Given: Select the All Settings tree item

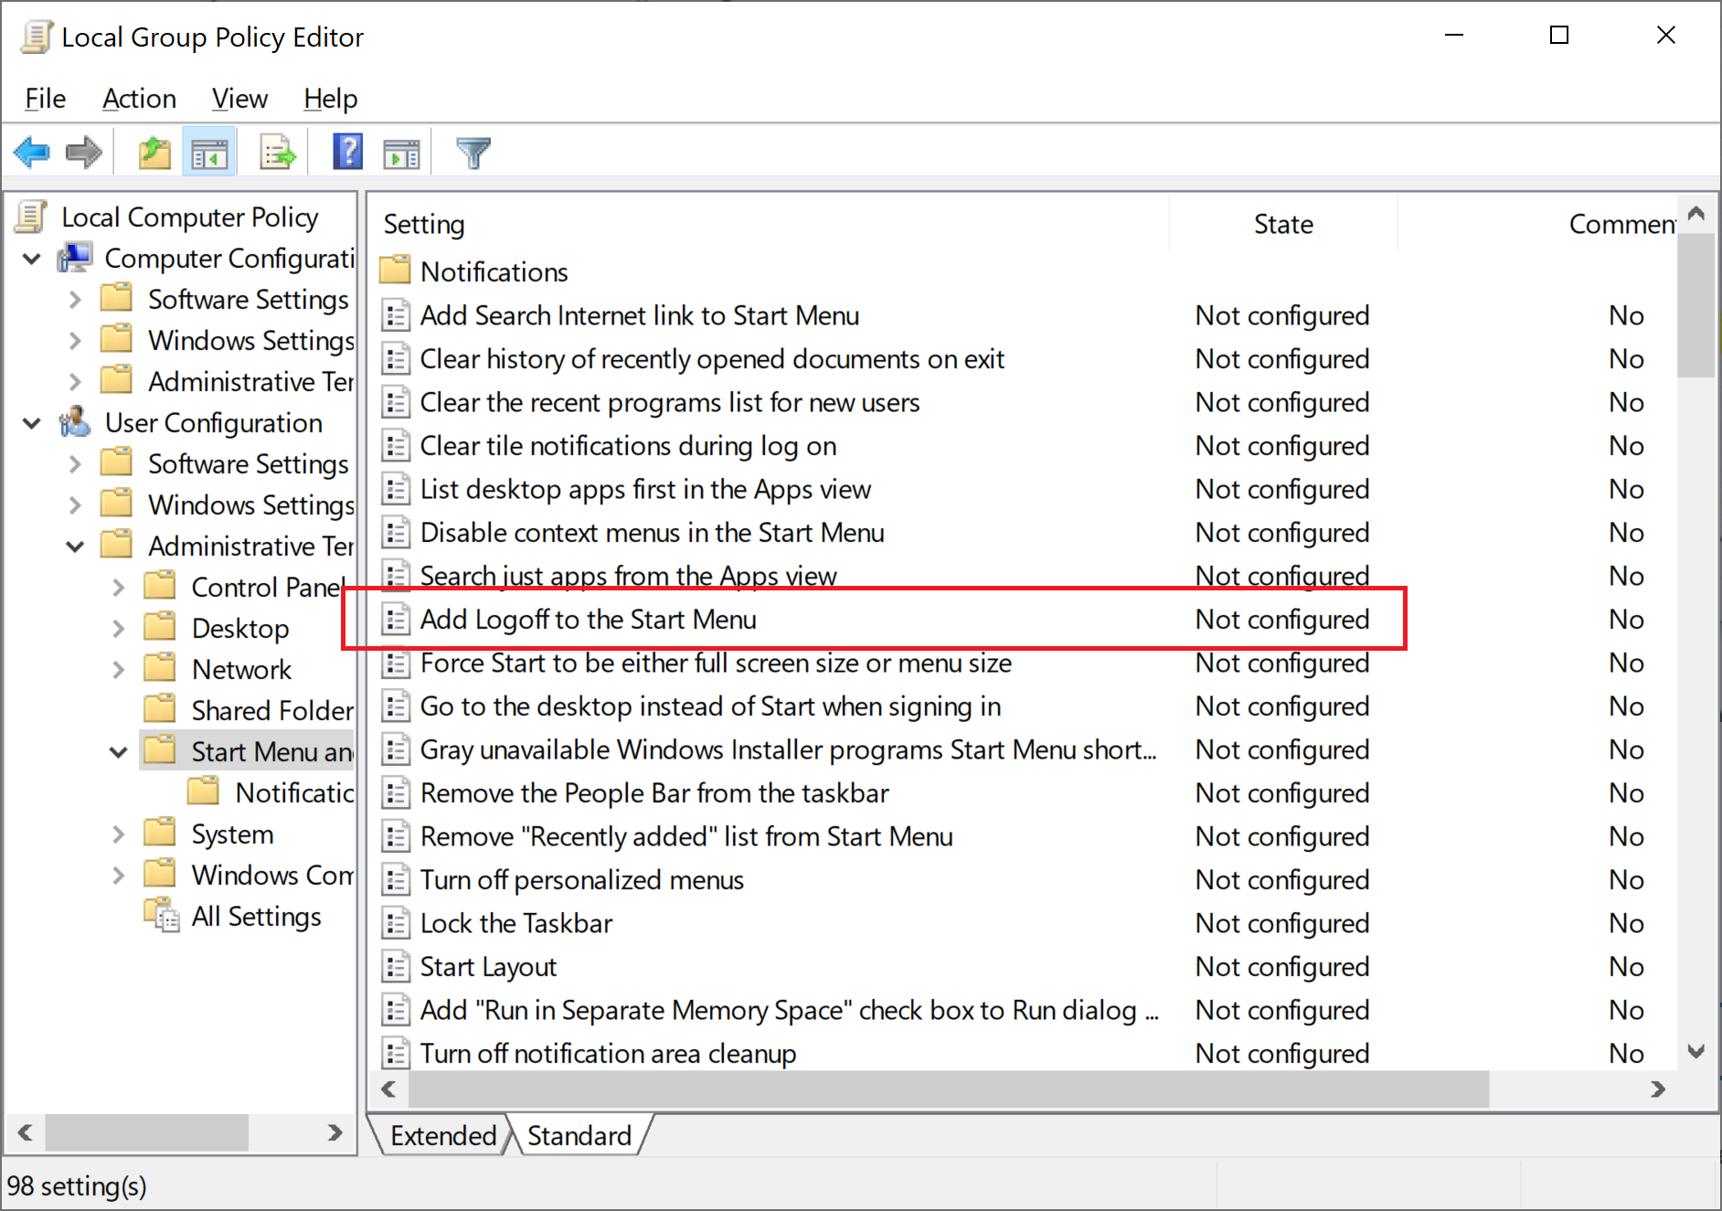Looking at the screenshot, I should (256, 916).
